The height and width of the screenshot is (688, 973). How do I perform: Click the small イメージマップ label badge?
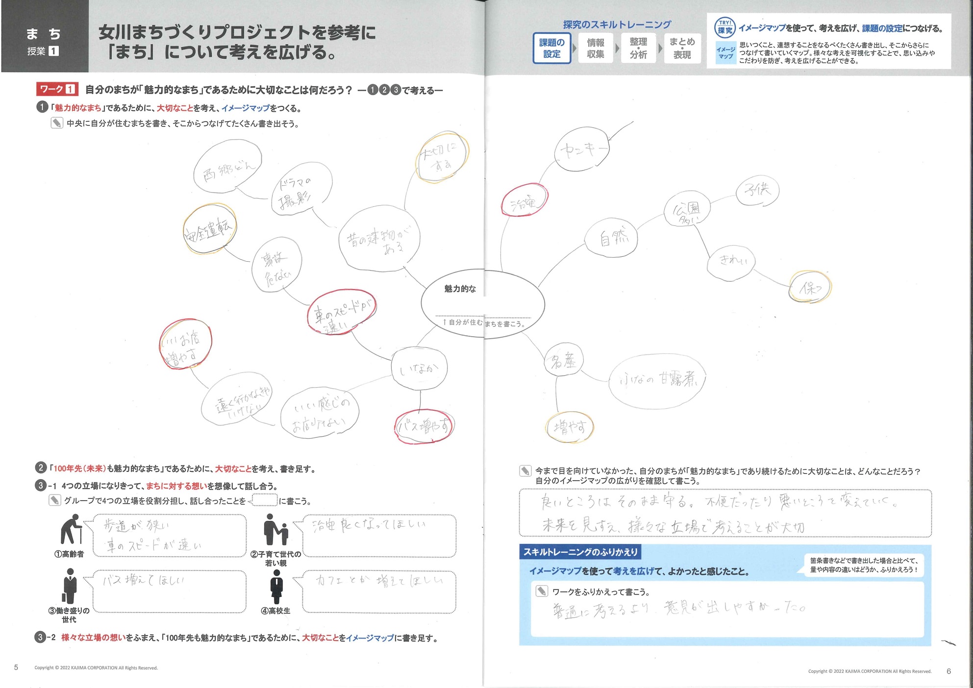point(725,53)
